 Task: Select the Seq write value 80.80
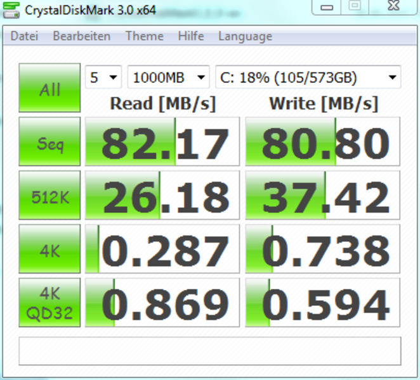[x=323, y=141]
